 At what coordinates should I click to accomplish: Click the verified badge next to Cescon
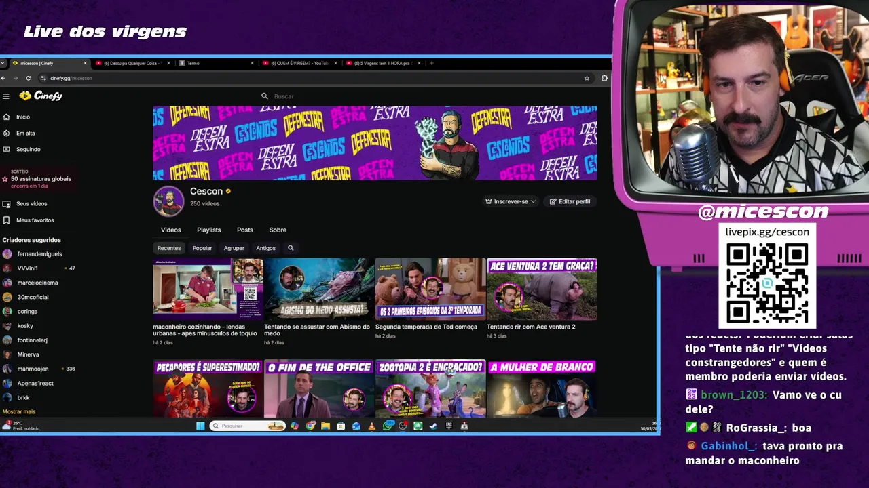click(228, 191)
